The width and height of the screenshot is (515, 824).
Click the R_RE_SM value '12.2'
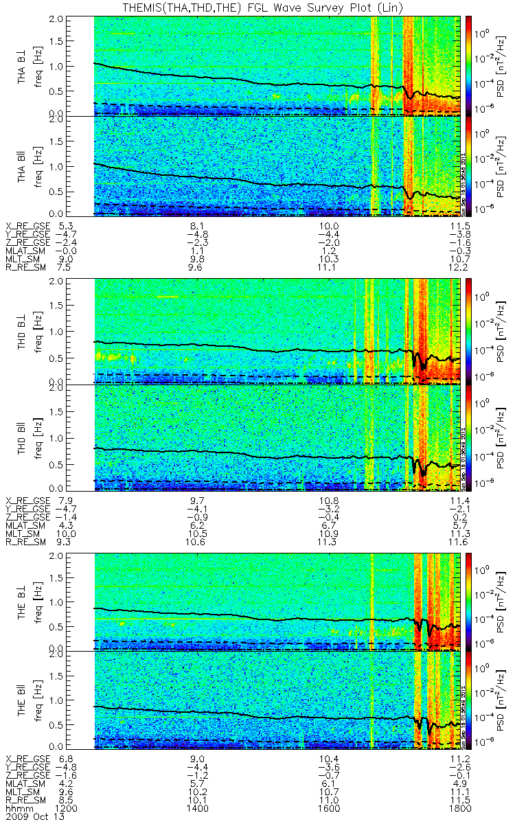tap(459, 267)
